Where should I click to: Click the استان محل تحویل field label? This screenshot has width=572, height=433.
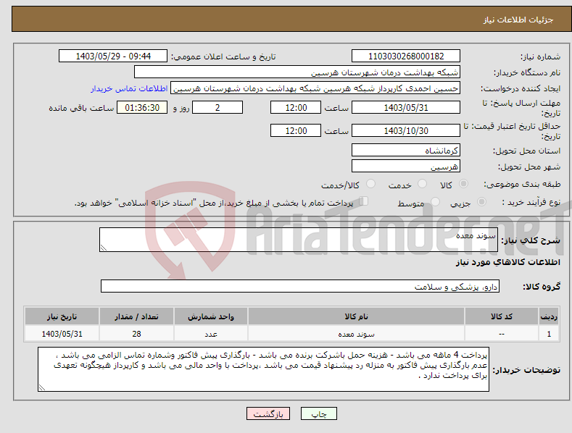pyautogui.click(x=527, y=151)
